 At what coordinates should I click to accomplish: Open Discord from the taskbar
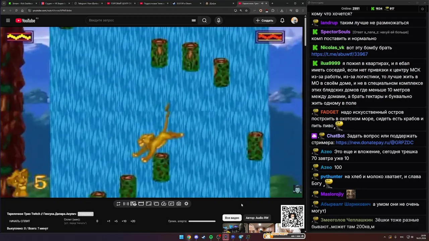[x=196, y=237]
